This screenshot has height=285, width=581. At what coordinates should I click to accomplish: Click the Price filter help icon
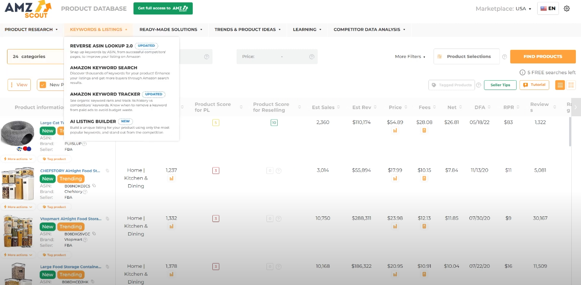point(312,57)
